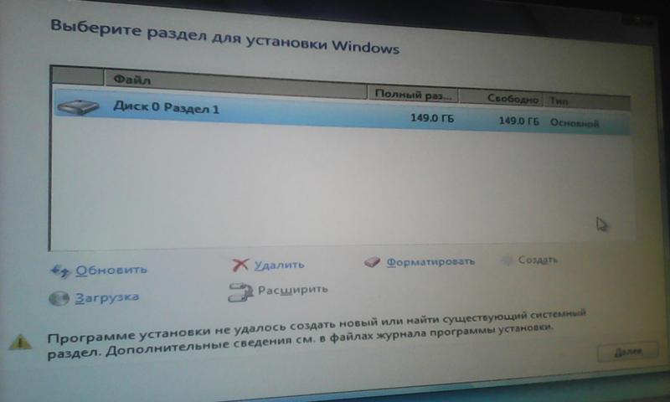Select the Диск 0 Раздел 1 row
This screenshot has height=402, width=670.
342,112
